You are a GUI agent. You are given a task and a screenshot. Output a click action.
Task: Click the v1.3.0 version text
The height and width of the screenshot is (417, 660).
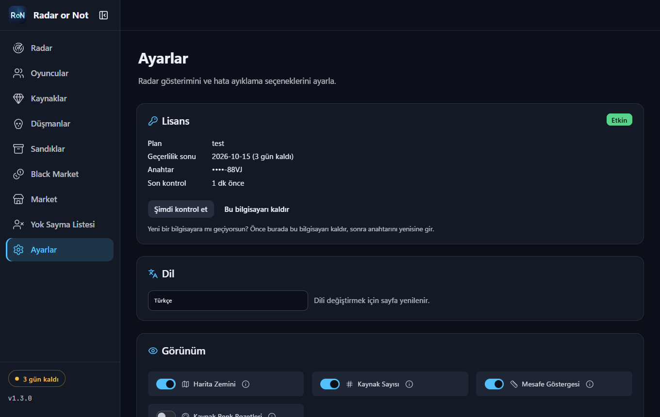(x=20, y=399)
